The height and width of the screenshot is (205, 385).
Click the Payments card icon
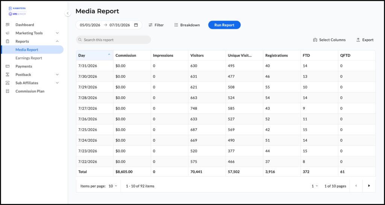pyautogui.click(x=8, y=66)
